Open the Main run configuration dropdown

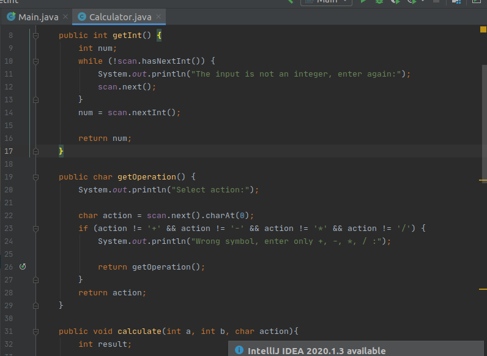click(x=326, y=2)
